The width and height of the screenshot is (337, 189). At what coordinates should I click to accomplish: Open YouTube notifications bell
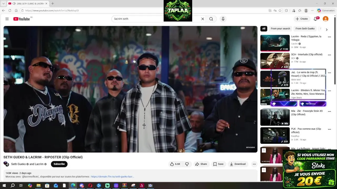pyautogui.click(x=315, y=19)
